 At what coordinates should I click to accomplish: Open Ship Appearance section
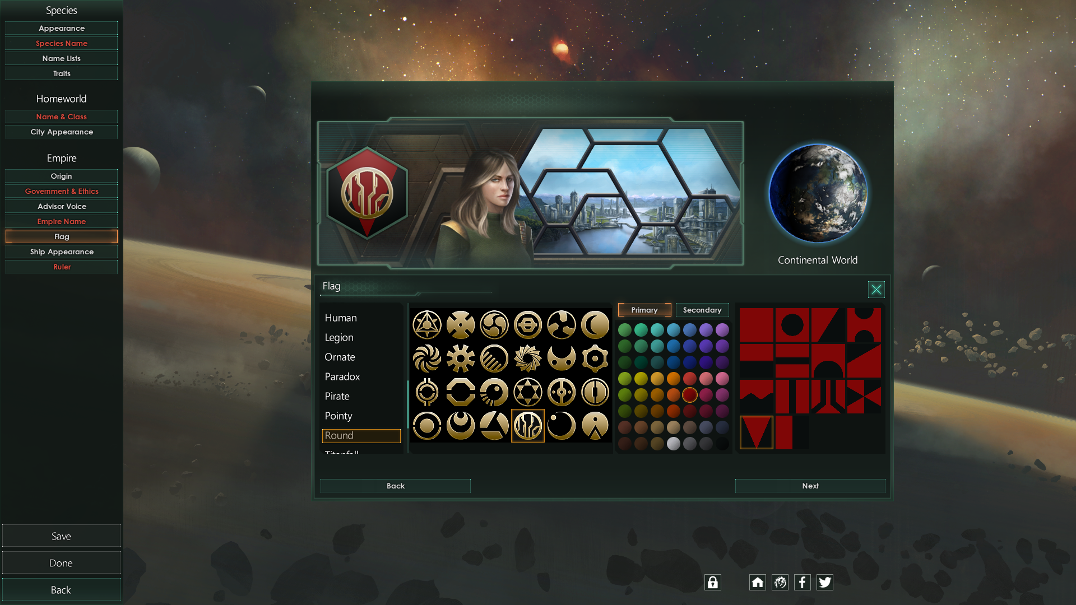coord(62,252)
